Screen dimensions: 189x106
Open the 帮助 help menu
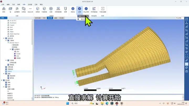tap(41, 4)
